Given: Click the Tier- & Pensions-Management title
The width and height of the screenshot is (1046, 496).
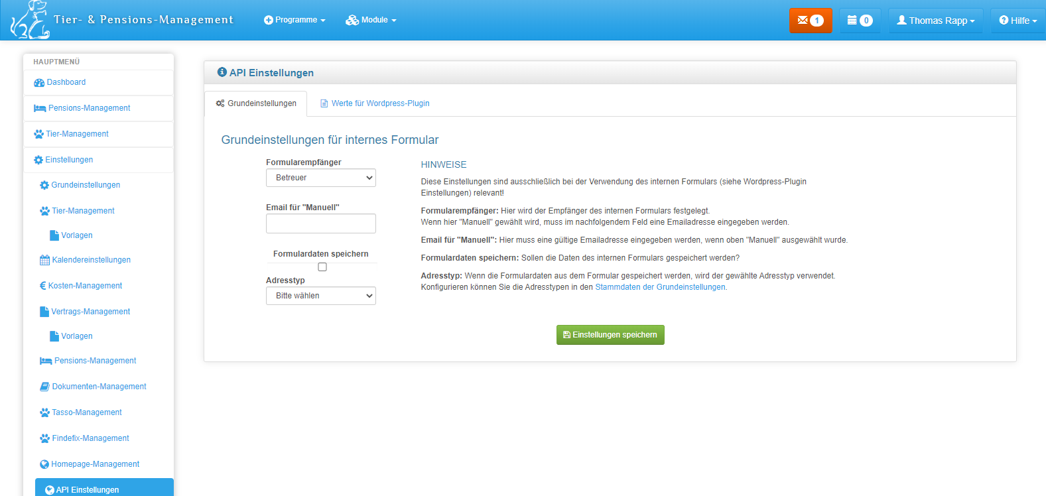Looking at the screenshot, I should [143, 20].
